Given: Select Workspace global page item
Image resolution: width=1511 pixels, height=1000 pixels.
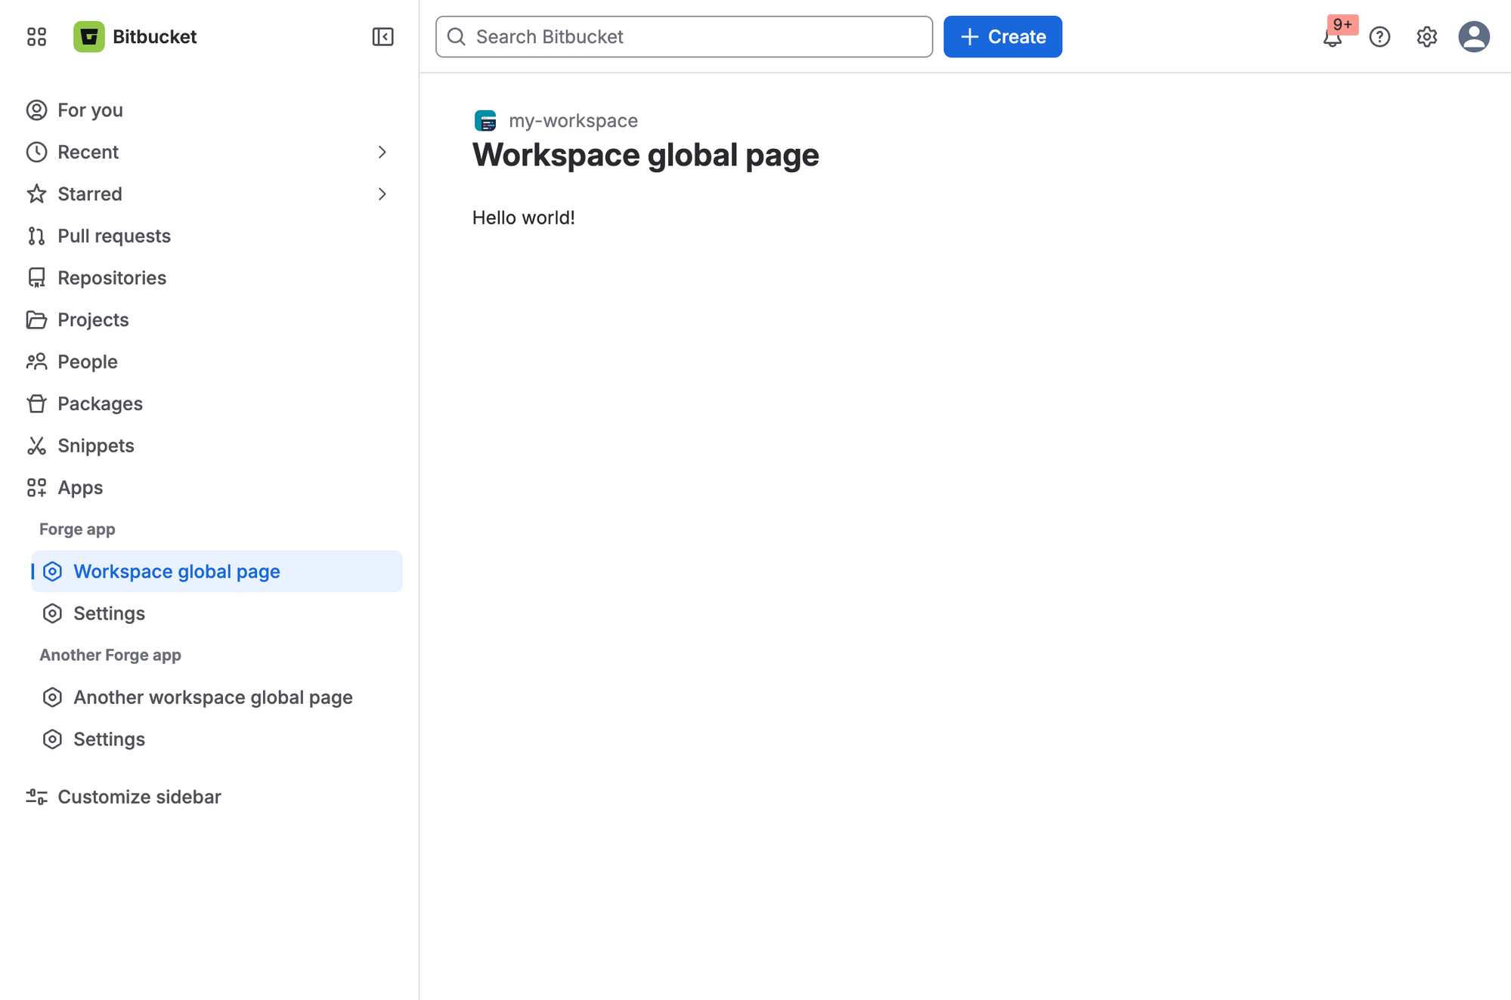Looking at the screenshot, I should [x=217, y=571].
